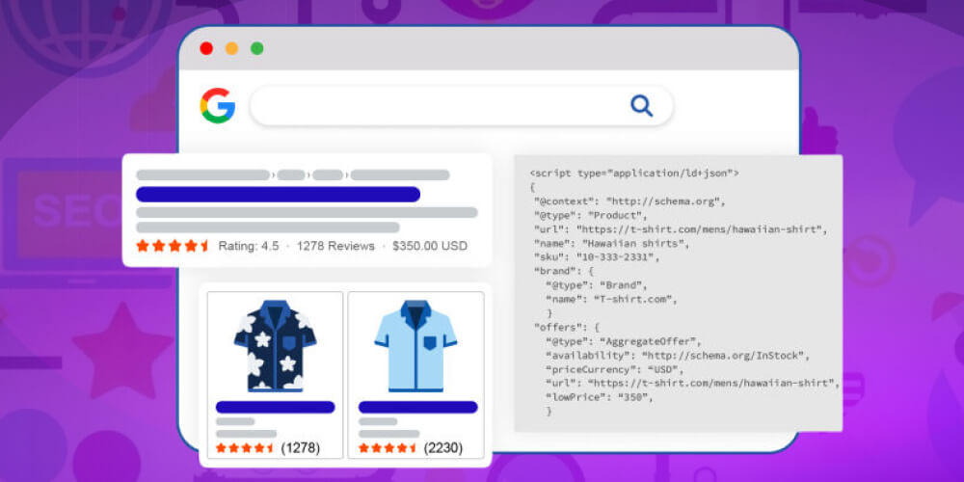Open the dark floral Hawaiian shirt image
The height and width of the screenshot is (482, 964).
pos(275,344)
